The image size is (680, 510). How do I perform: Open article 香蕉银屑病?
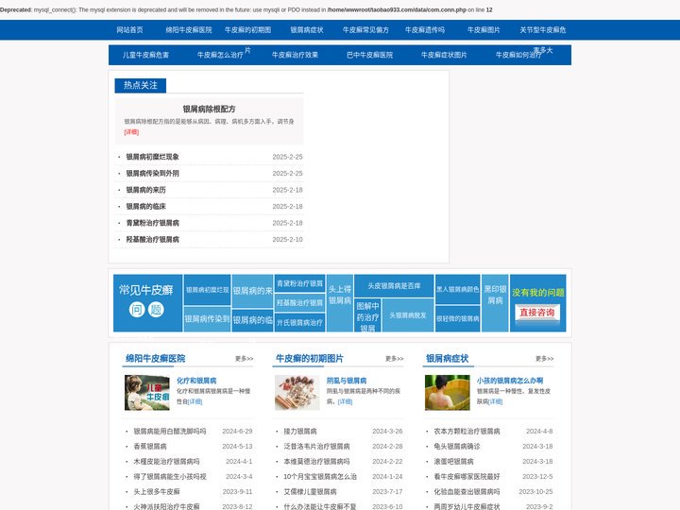(149, 446)
